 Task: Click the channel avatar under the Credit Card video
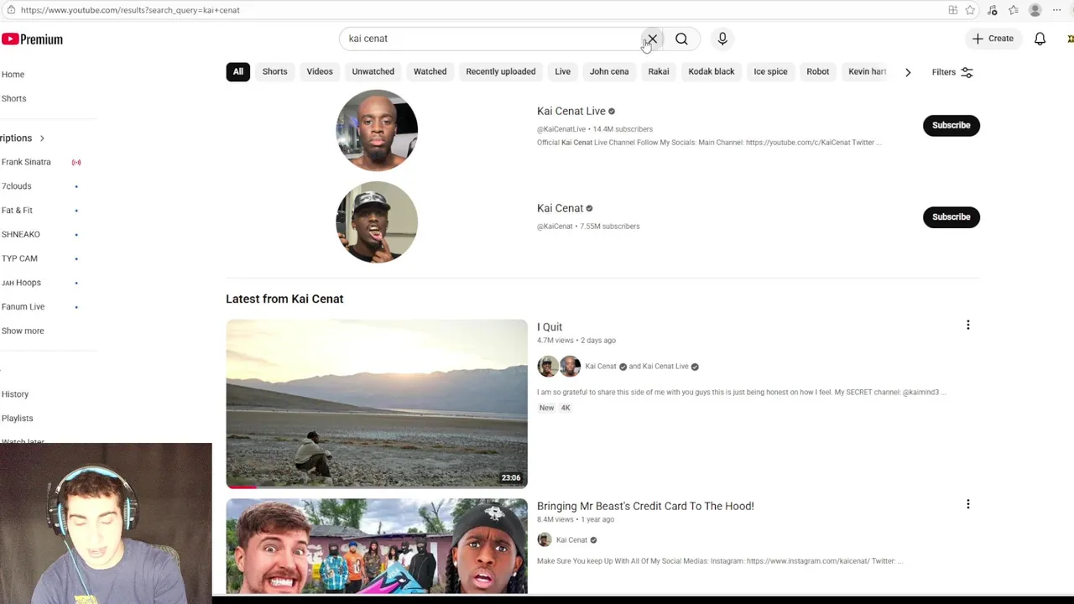tap(545, 540)
